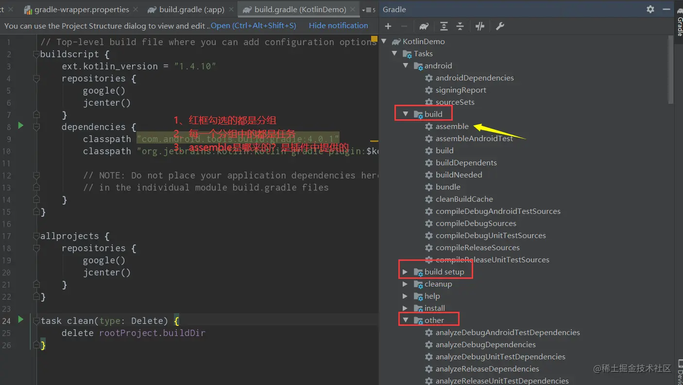Select the androidDependencies task
The height and width of the screenshot is (385, 683).
[475, 78]
